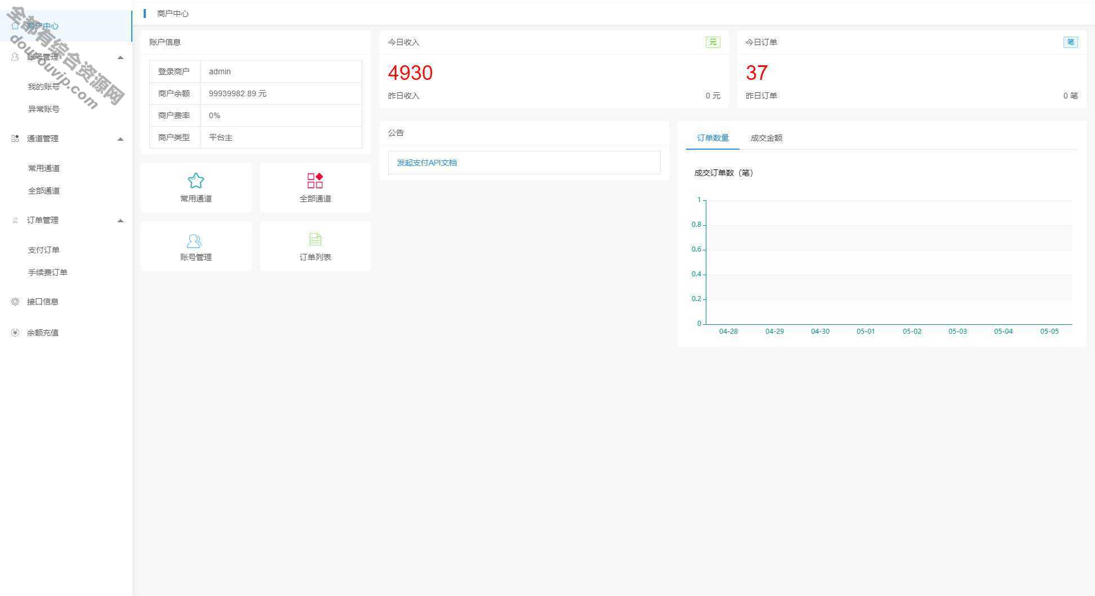Go to 支付订单 in the sidebar
The height and width of the screenshot is (596, 1095).
tap(44, 250)
